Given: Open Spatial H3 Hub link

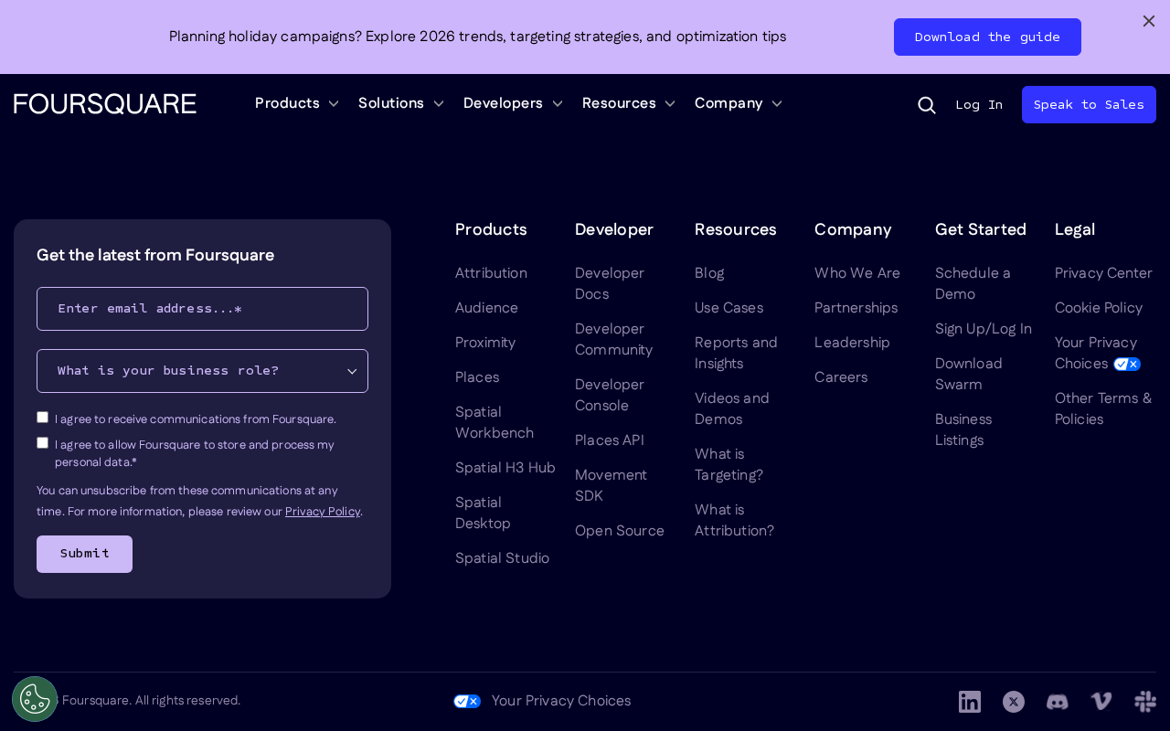Looking at the screenshot, I should 505,468.
